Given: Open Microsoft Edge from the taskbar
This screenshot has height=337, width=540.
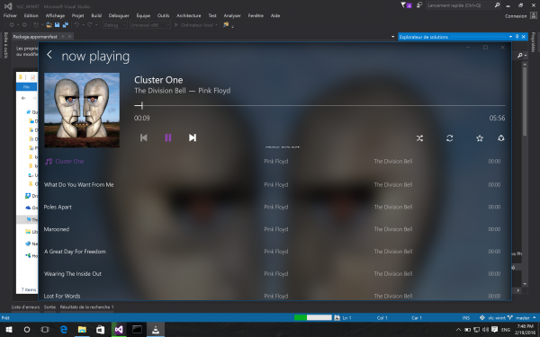Looking at the screenshot, I should point(63,330).
